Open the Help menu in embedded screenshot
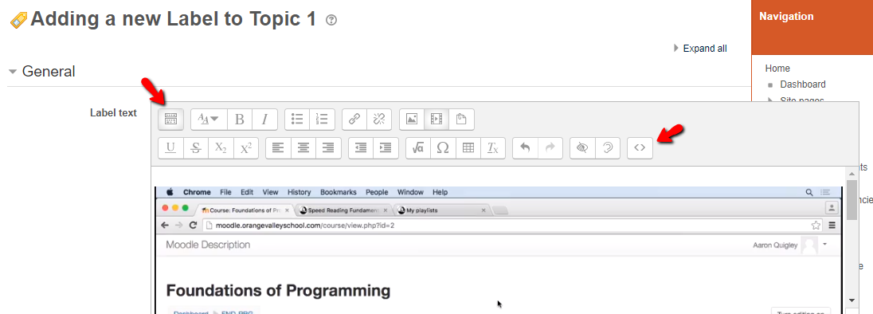Viewport: 873px width, 314px height. pyautogui.click(x=440, y=192)
